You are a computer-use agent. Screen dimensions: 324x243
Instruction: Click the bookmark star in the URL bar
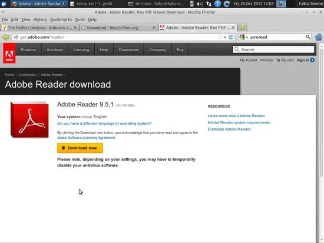coord(220,37)
